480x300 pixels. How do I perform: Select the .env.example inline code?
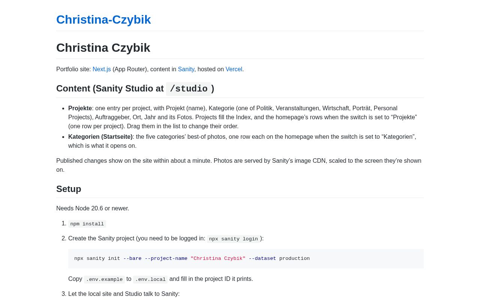[x=104, y=279]
